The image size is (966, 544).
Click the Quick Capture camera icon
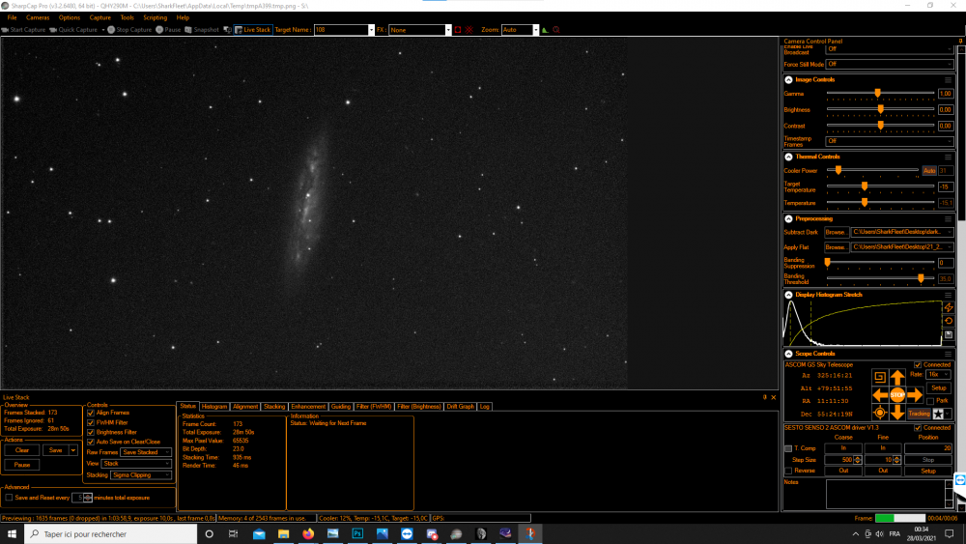(x=53, y=30)
